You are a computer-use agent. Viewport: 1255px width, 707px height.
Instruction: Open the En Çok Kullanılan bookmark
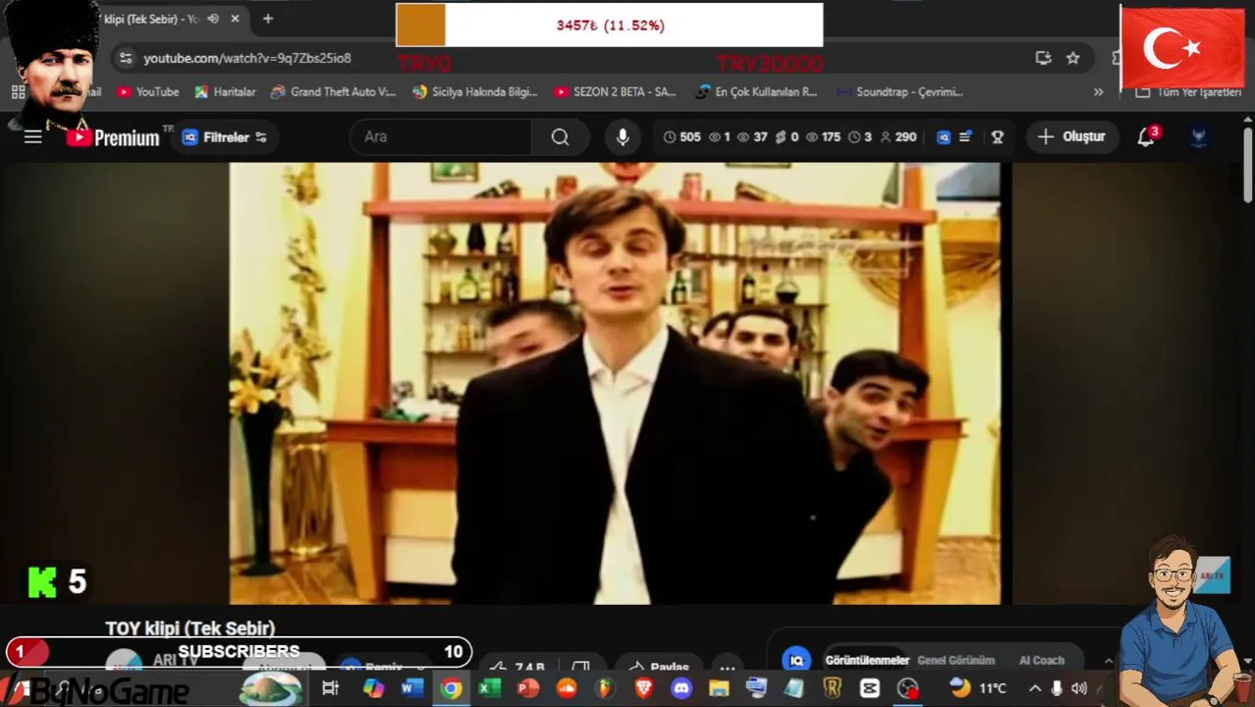tap(756, 91)
